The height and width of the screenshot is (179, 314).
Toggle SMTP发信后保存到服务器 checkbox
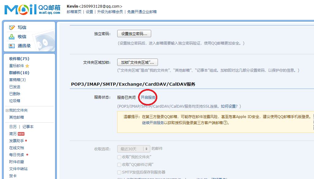coord(119,172)
